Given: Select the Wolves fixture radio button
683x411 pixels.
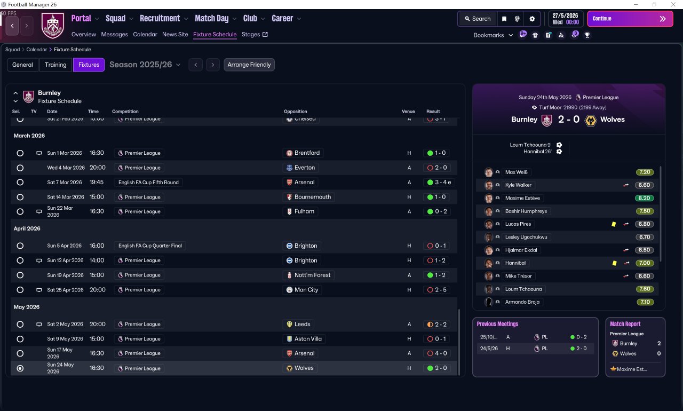Looking at the screenshot, I should pos(20,368).
